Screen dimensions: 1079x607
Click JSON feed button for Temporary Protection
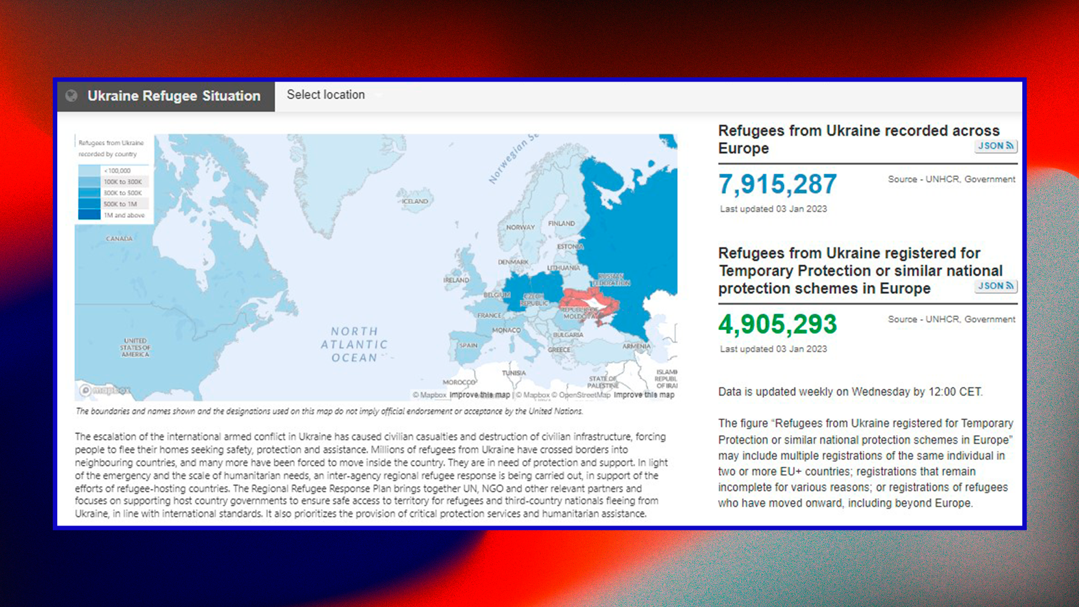[x=995, y=286]
